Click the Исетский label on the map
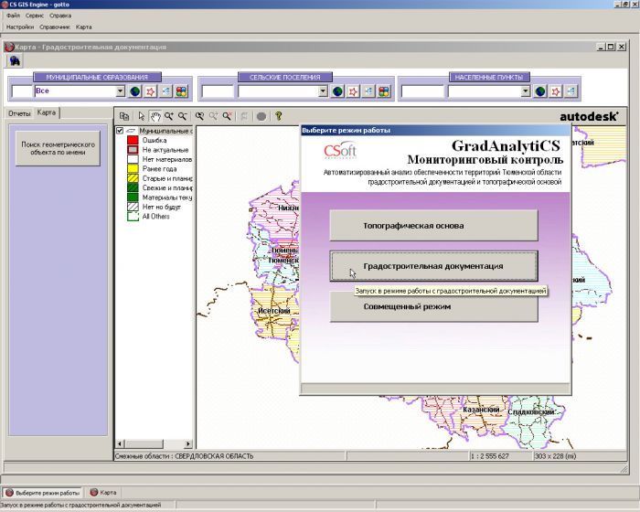 click(274, 311)
